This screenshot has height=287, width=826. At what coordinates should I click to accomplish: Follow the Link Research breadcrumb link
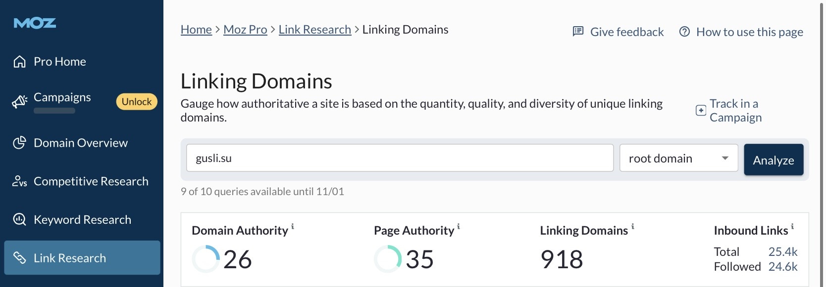tap(315, 30)
